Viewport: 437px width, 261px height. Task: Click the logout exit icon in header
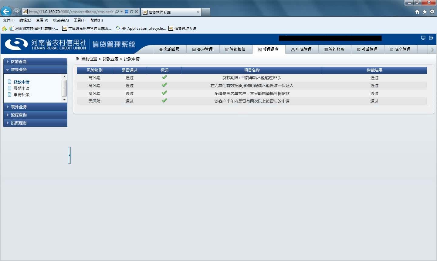[431, 38]
